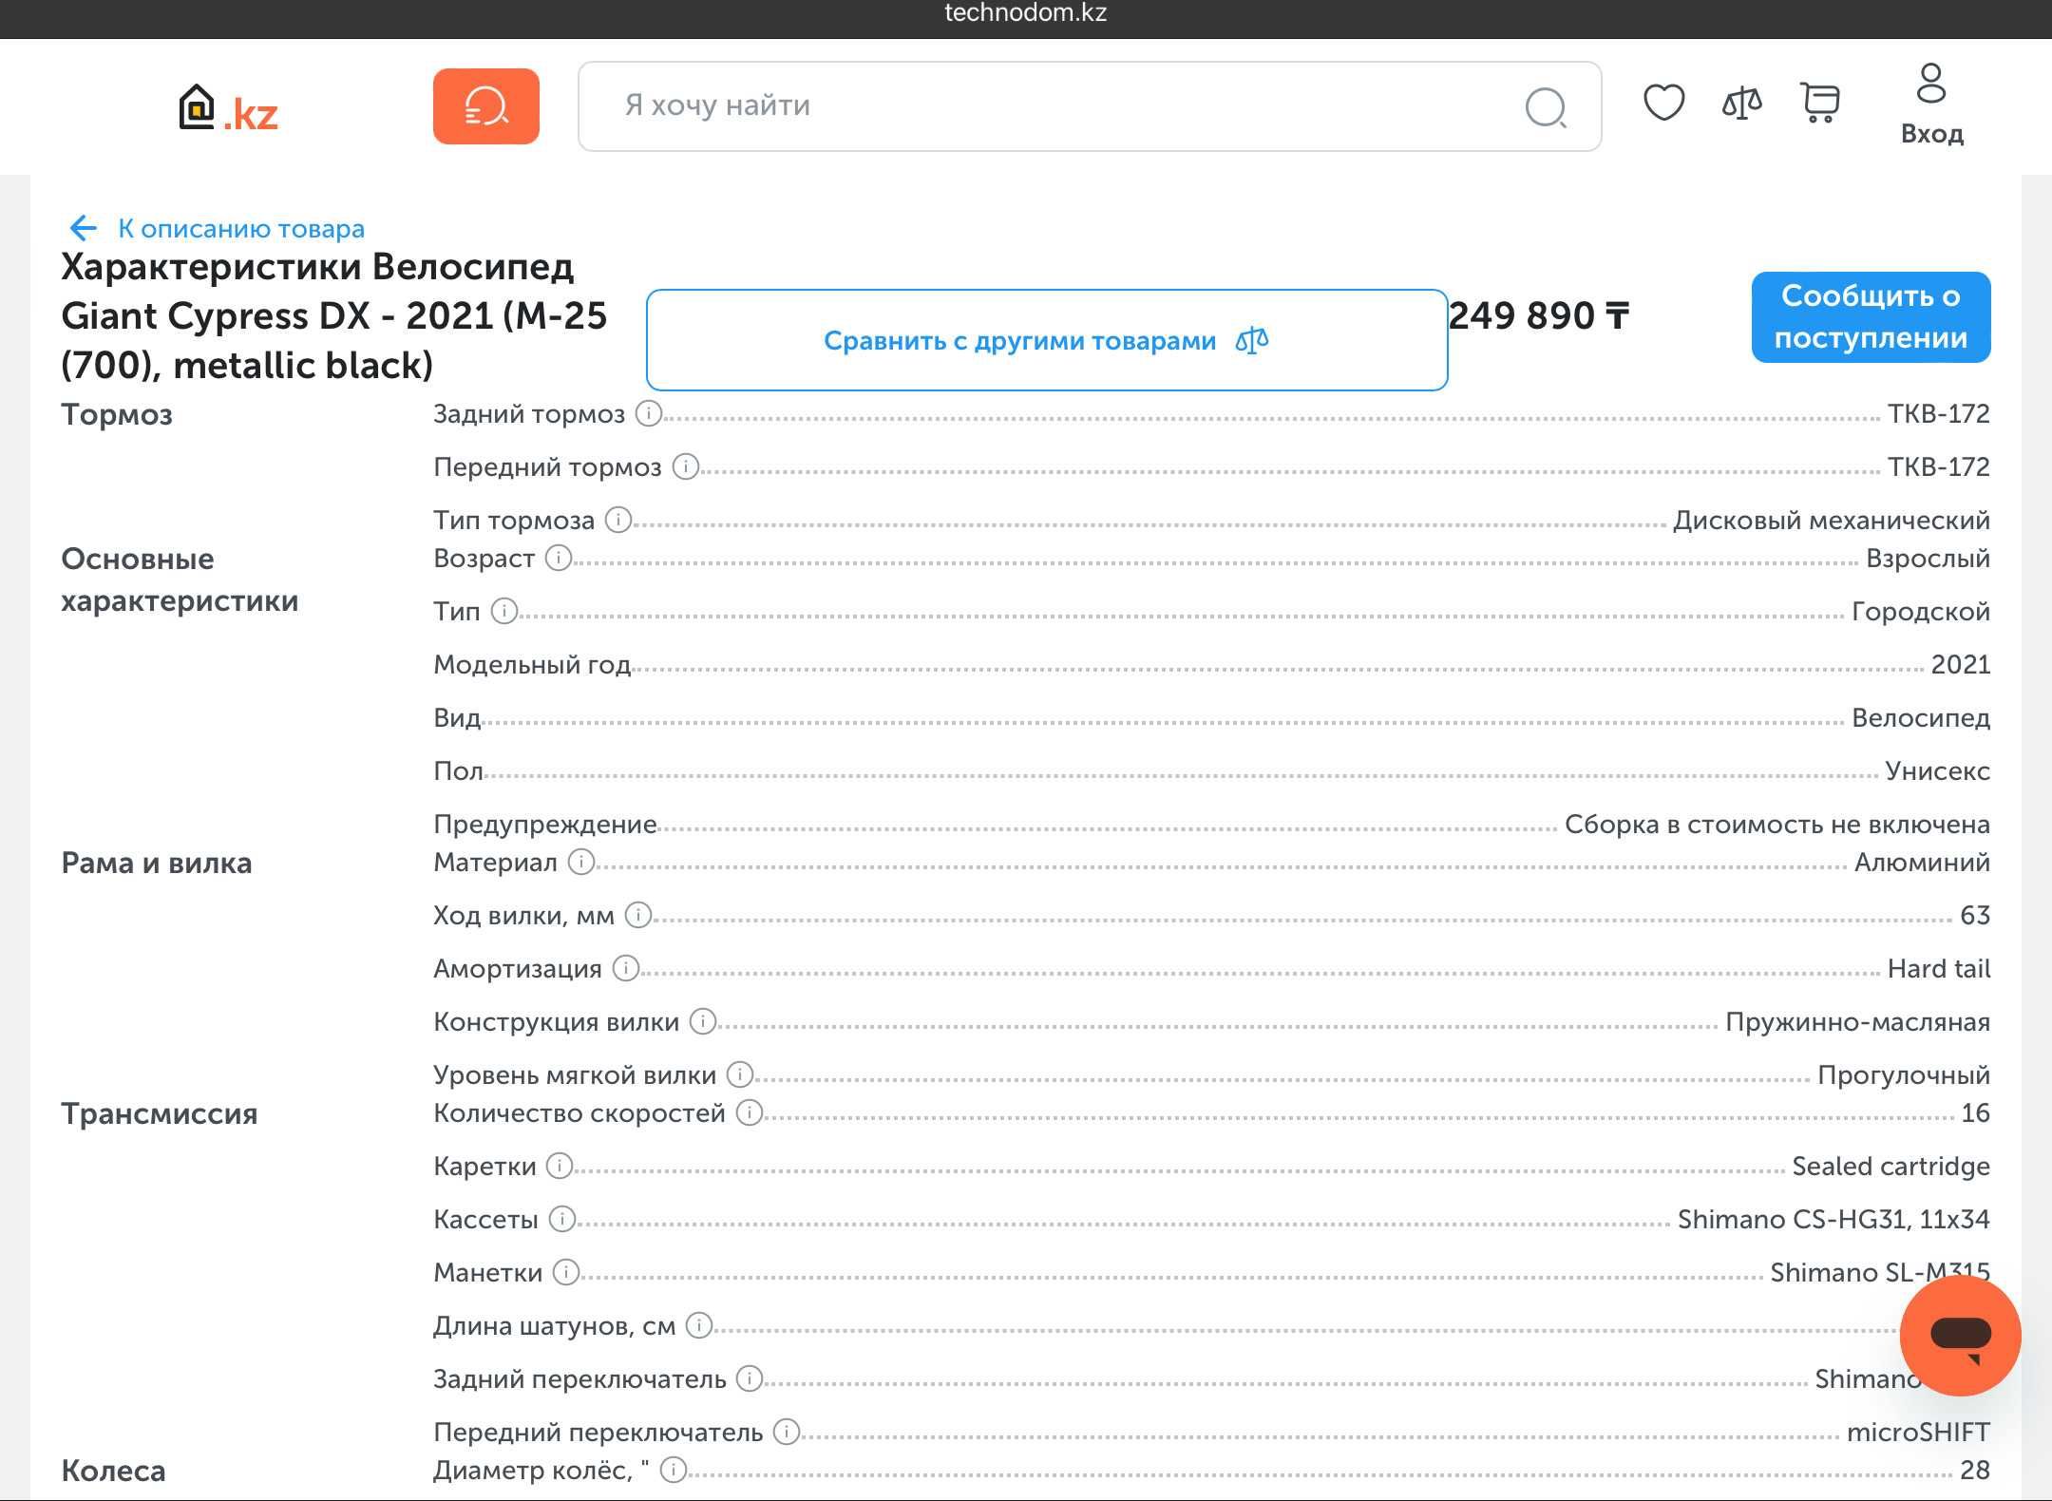Click the product title Giant Cypress DX
The height and width of the screenshot is (1501, 2052).
click(334, 315)
